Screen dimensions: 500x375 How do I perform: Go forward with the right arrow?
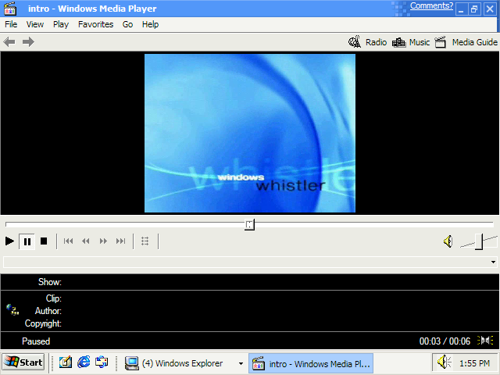28,41
